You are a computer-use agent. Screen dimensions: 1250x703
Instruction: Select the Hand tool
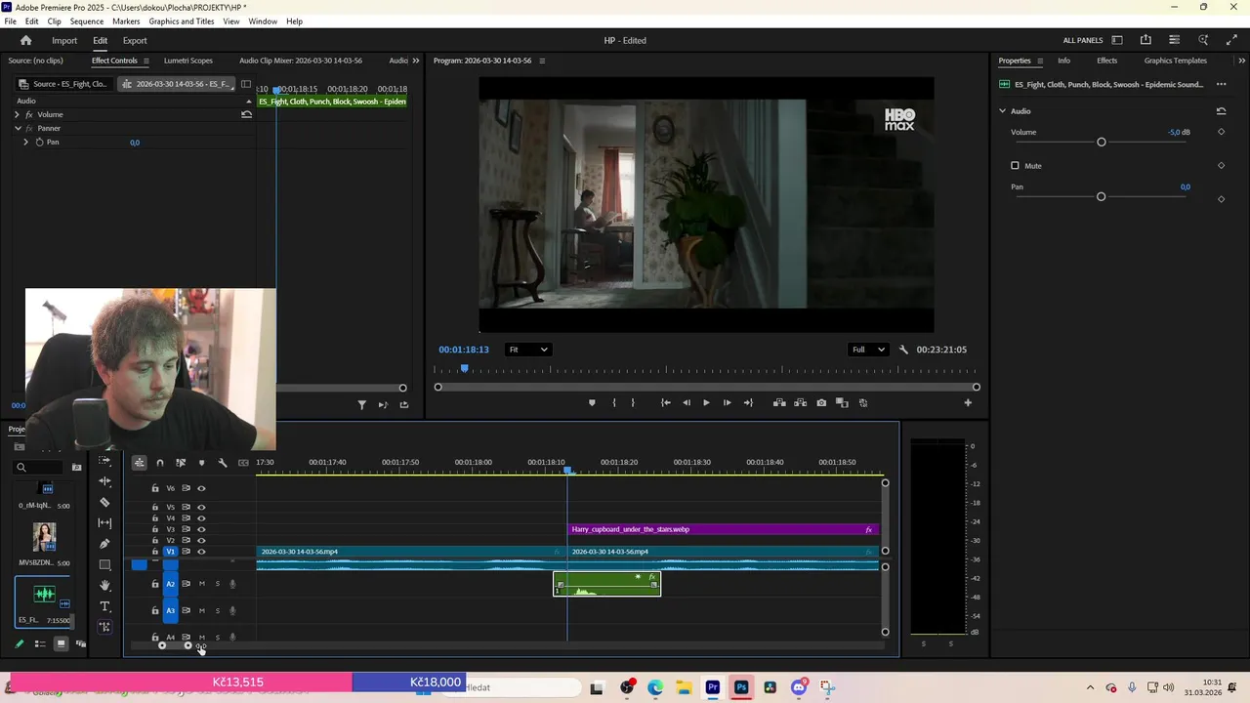click(104, 585)
